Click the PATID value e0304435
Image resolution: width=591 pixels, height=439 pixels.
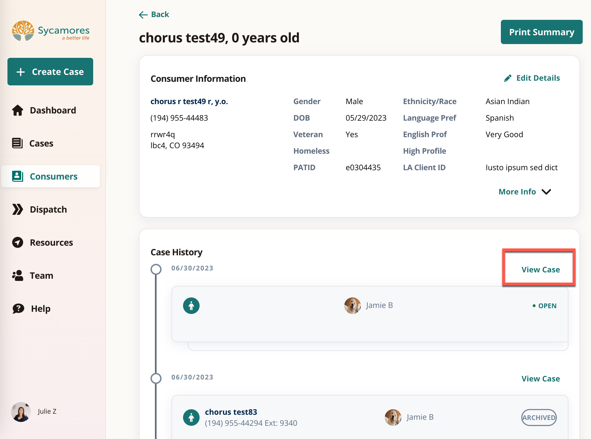tap(363, 168)
